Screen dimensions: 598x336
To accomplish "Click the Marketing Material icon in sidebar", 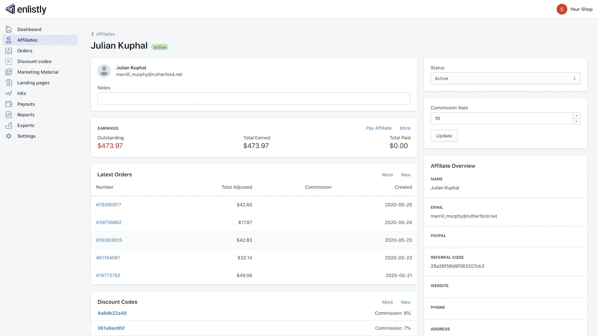I will pyautogui.click(x=9, y=72).
